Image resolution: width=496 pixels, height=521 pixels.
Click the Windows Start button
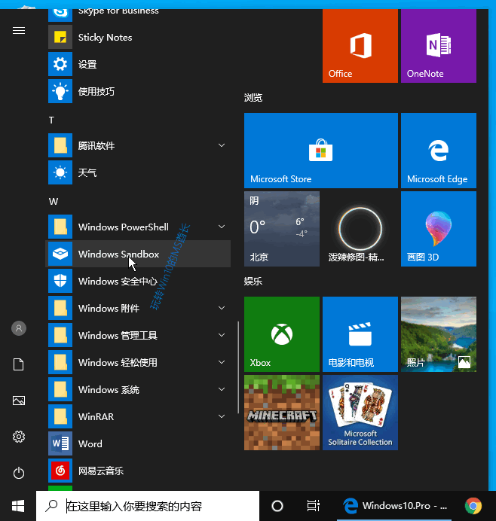(18, 506)
